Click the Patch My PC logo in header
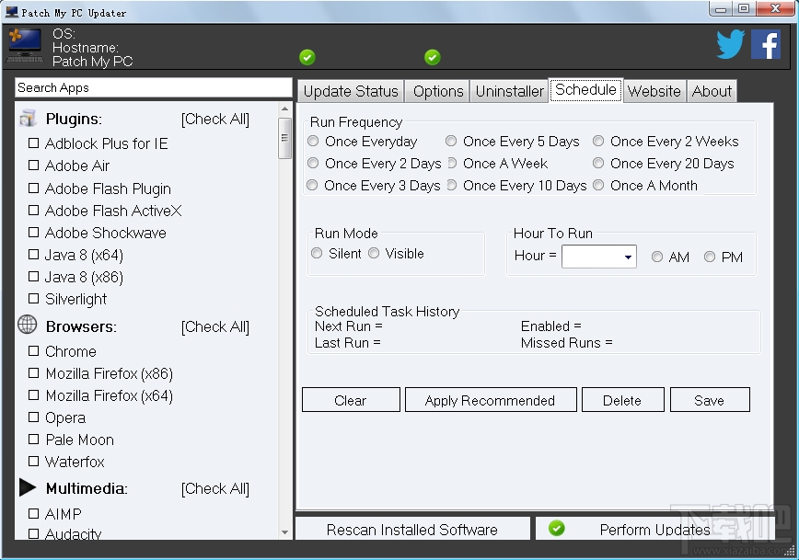799x560 pixels. pos(24,43)
